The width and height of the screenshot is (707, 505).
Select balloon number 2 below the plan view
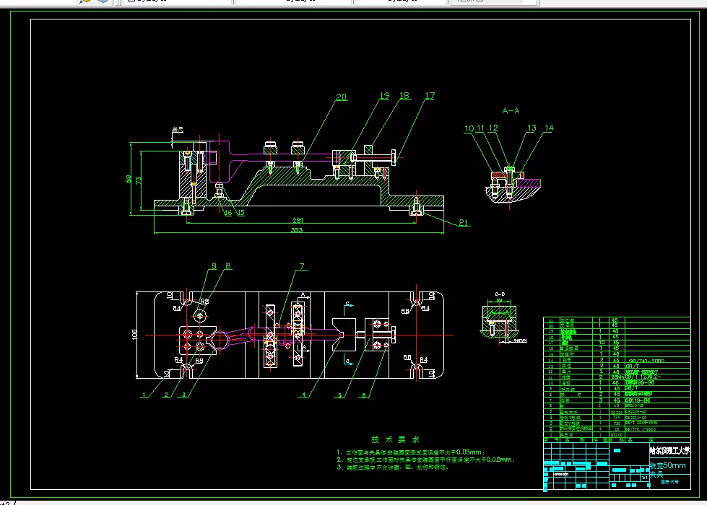166,395
